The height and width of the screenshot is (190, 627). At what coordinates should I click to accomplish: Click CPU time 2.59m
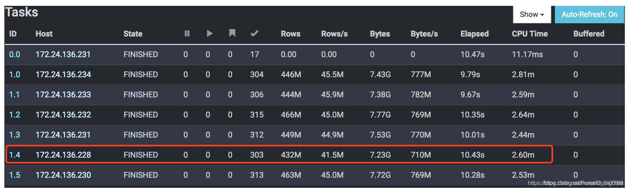(523, 95)
